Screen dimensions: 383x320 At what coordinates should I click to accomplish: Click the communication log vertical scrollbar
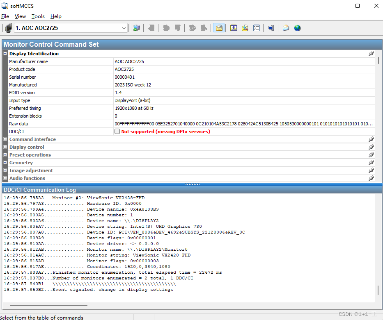click(378, 290)
